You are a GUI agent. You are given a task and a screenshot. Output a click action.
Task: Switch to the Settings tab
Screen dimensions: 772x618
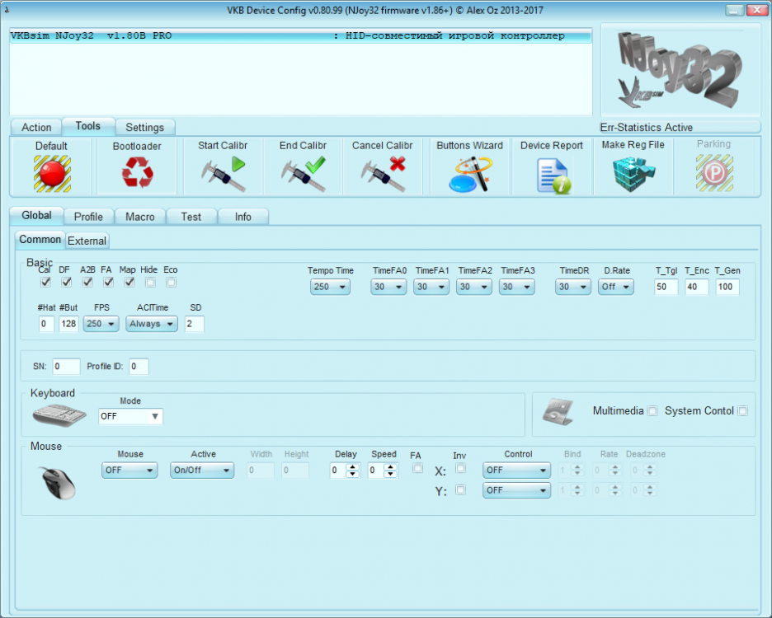tap(145, 128)
